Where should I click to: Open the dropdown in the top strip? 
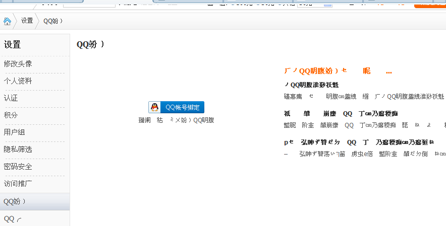click(315, 4)
